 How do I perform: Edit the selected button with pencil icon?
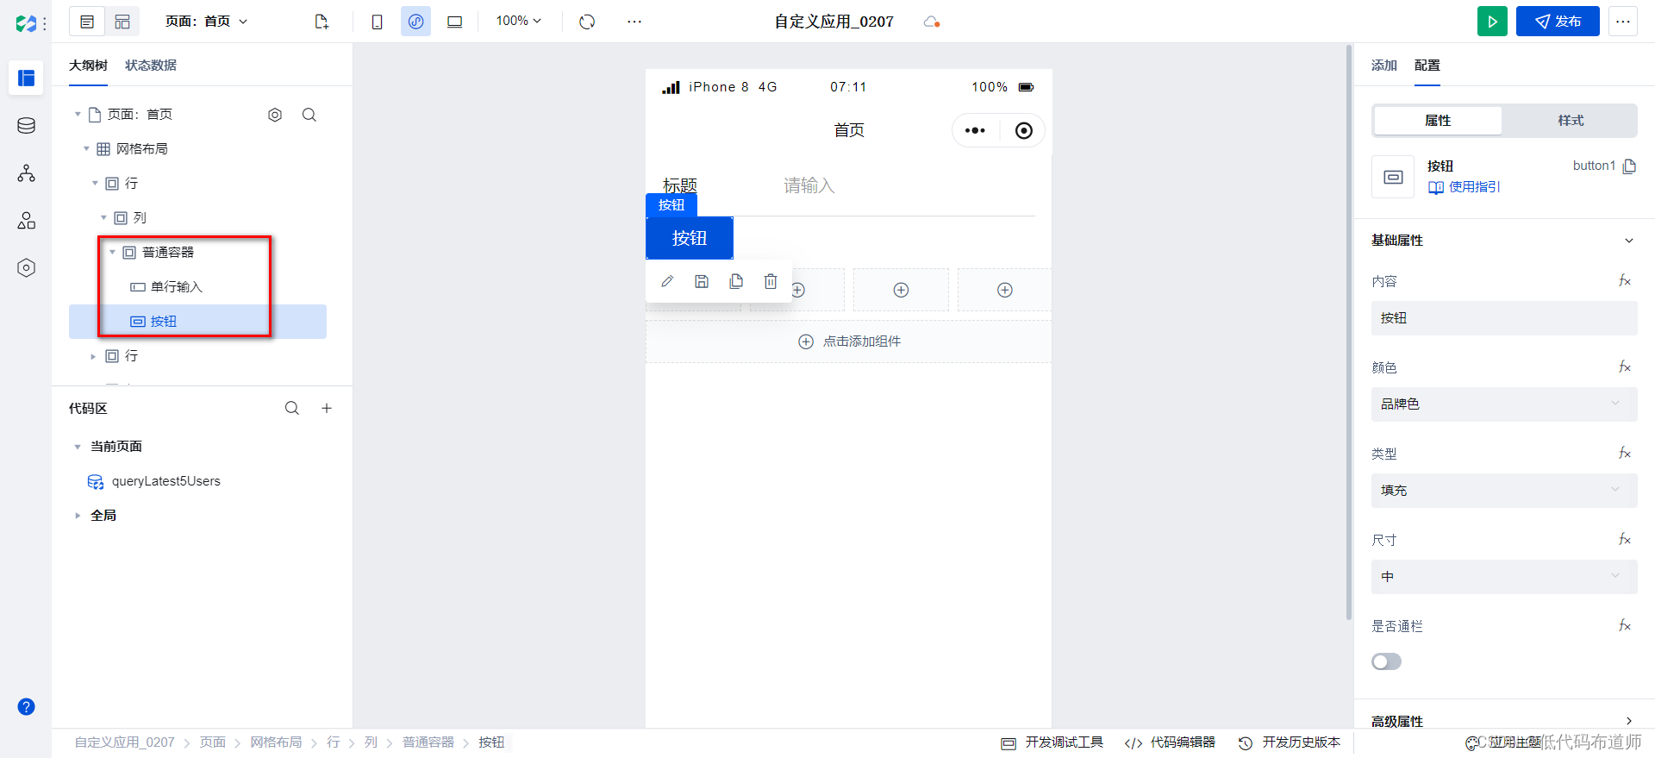[667, 281]
